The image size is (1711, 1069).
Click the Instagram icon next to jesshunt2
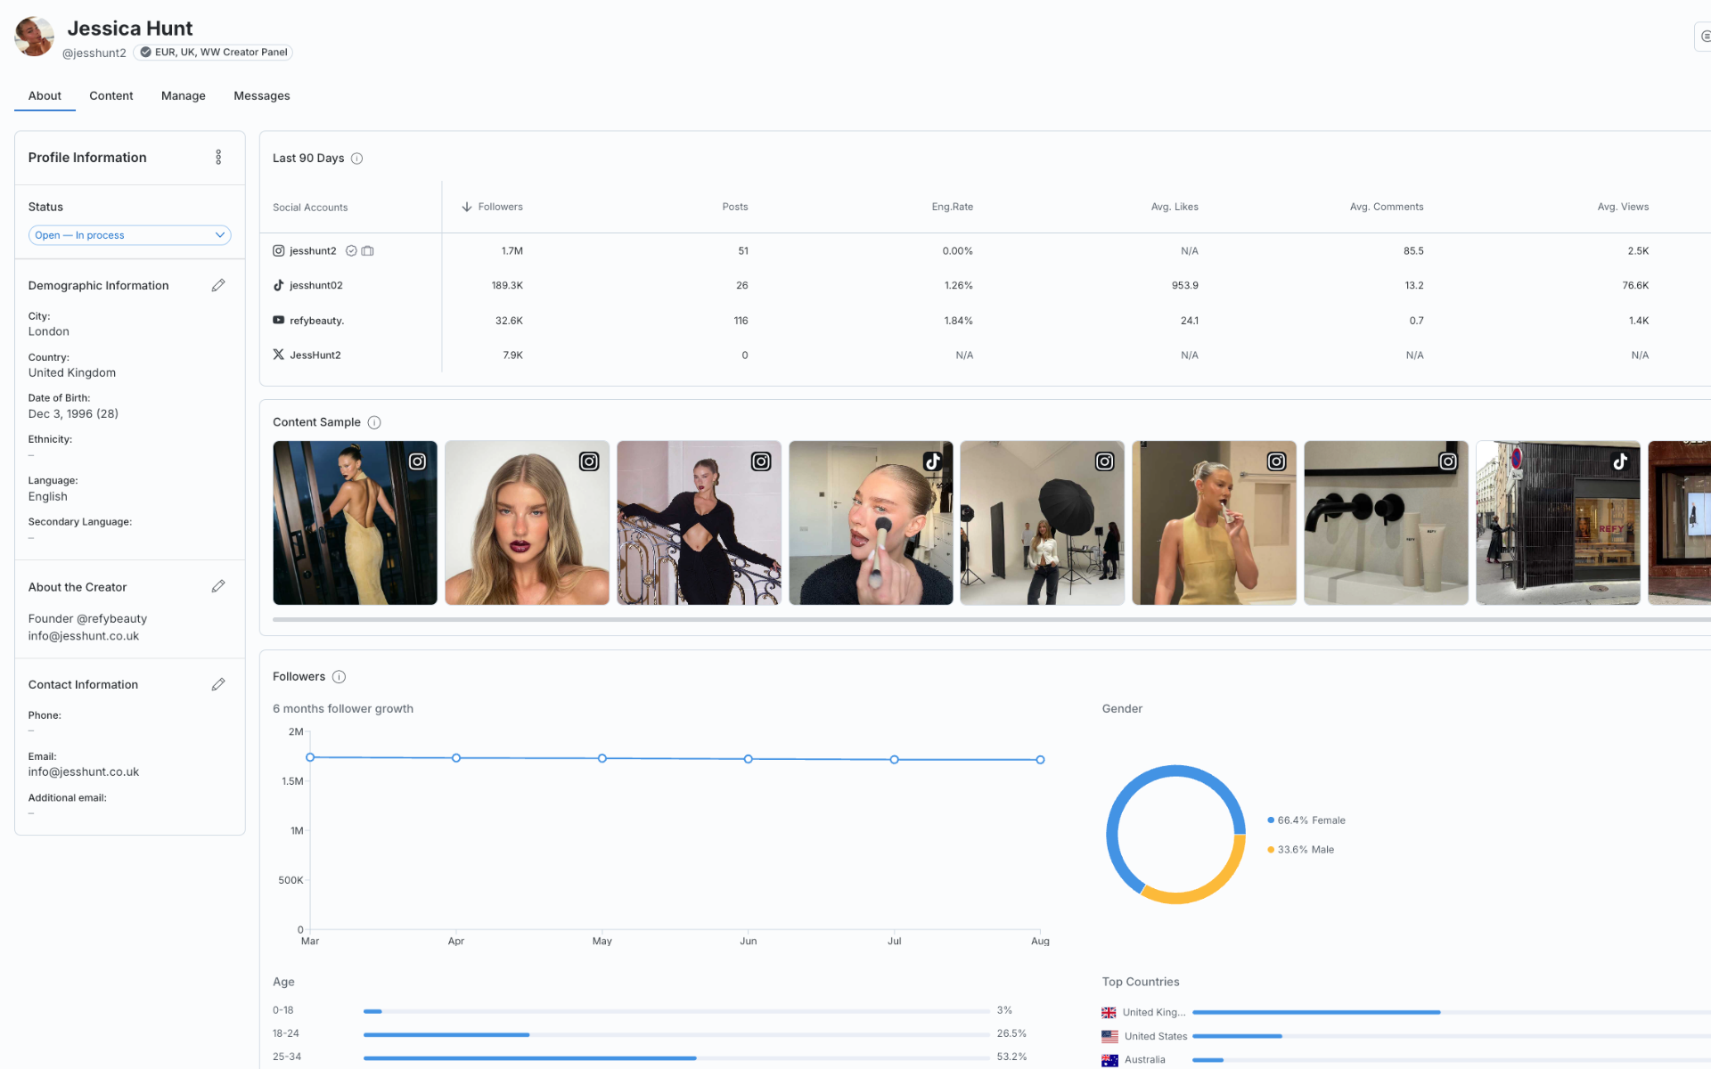[277, 250]
